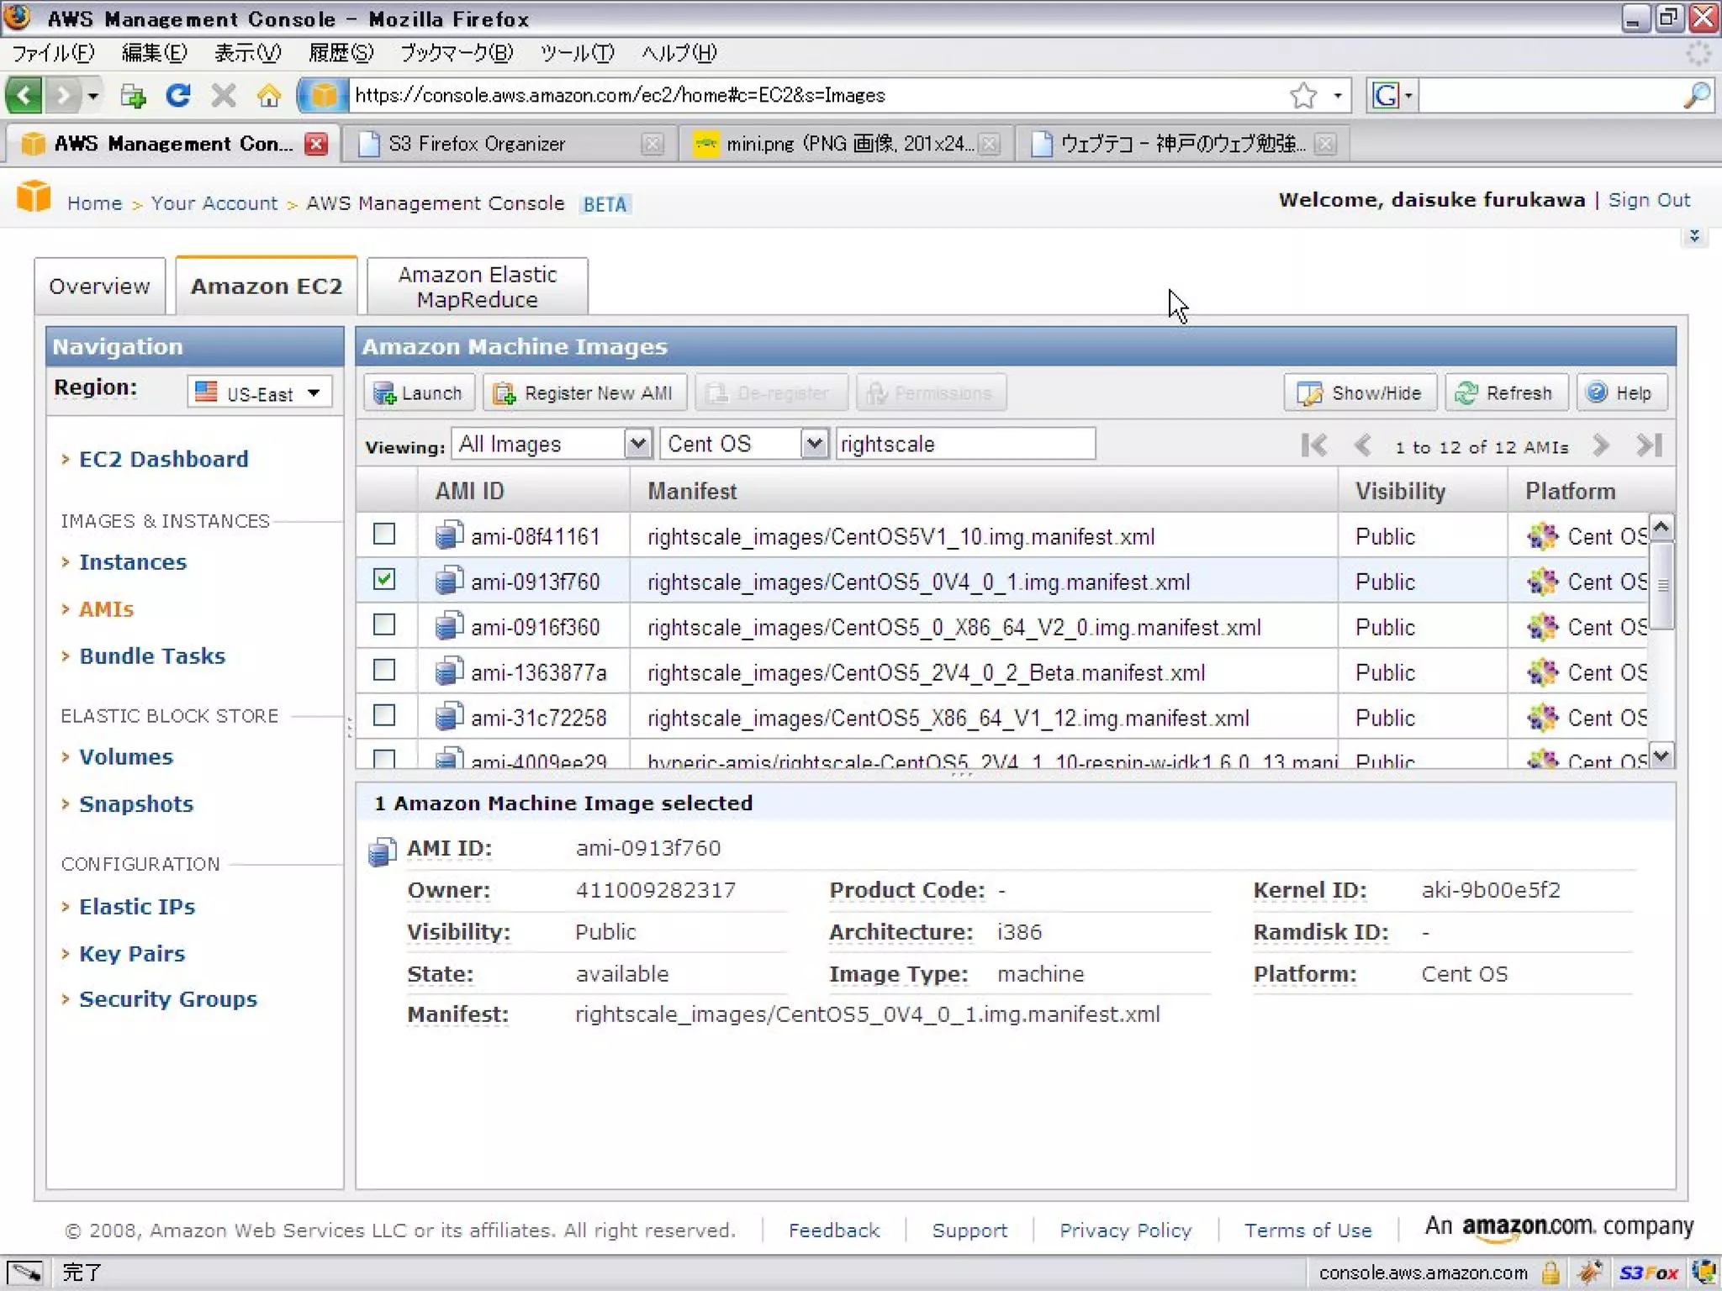This screenshot has width=1722, height=1291.
Task: Click the AMI icon for ami-08f41161
Action: pos(449,535)
